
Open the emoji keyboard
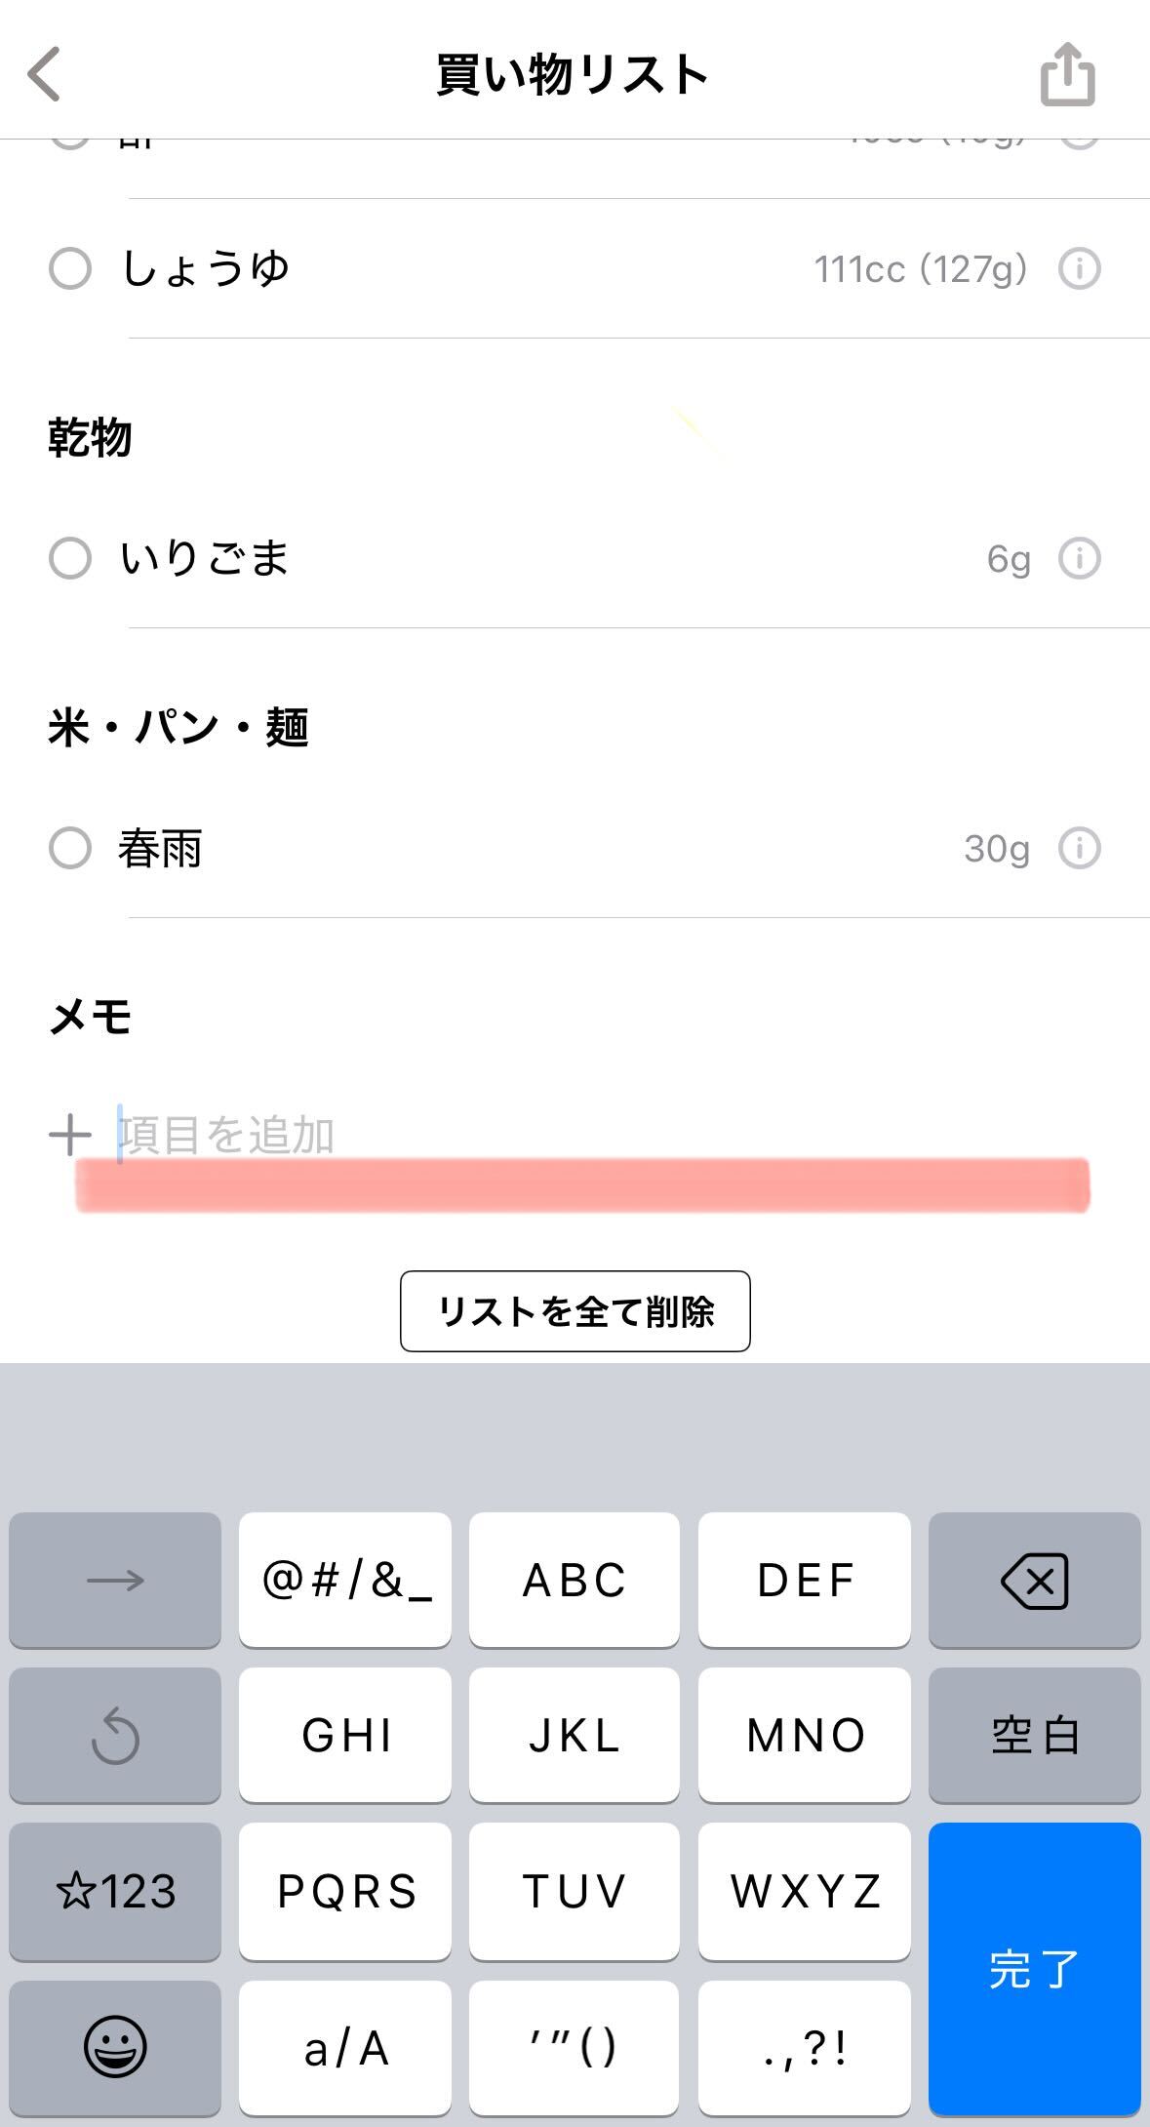115,2046
